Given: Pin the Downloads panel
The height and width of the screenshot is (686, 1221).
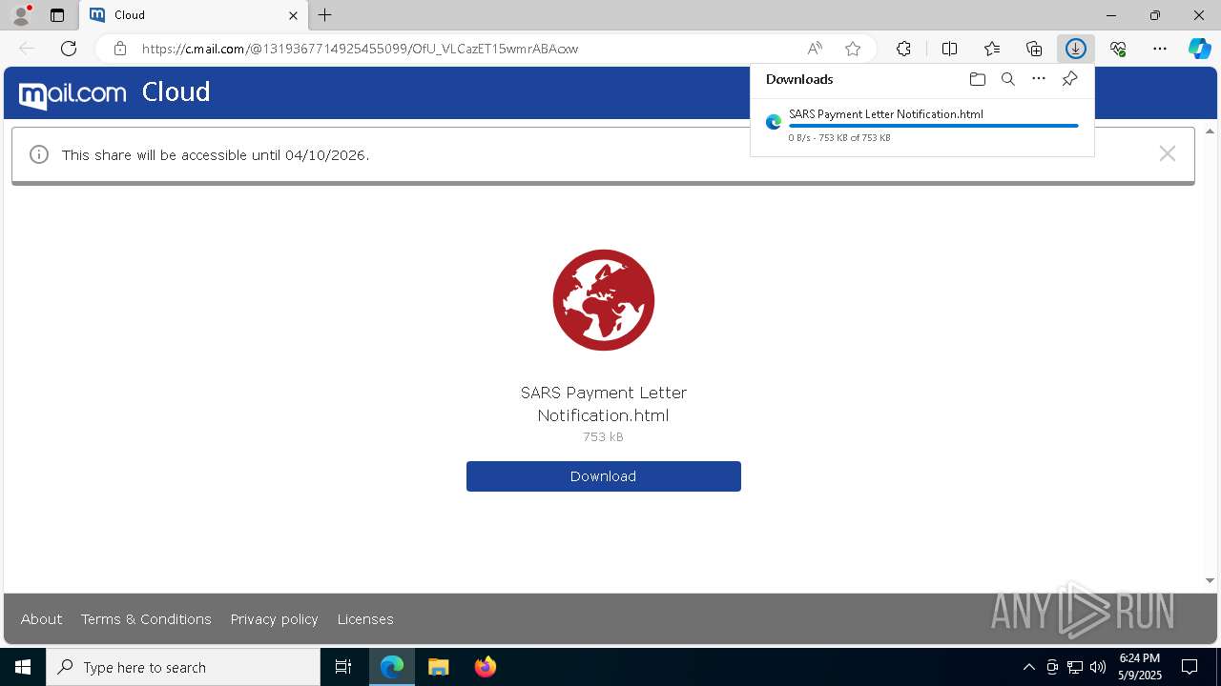Looking at the screenshot, I should [1069, 79].
